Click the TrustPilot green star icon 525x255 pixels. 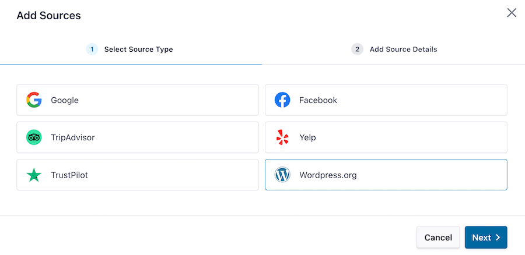coord(34,175)
